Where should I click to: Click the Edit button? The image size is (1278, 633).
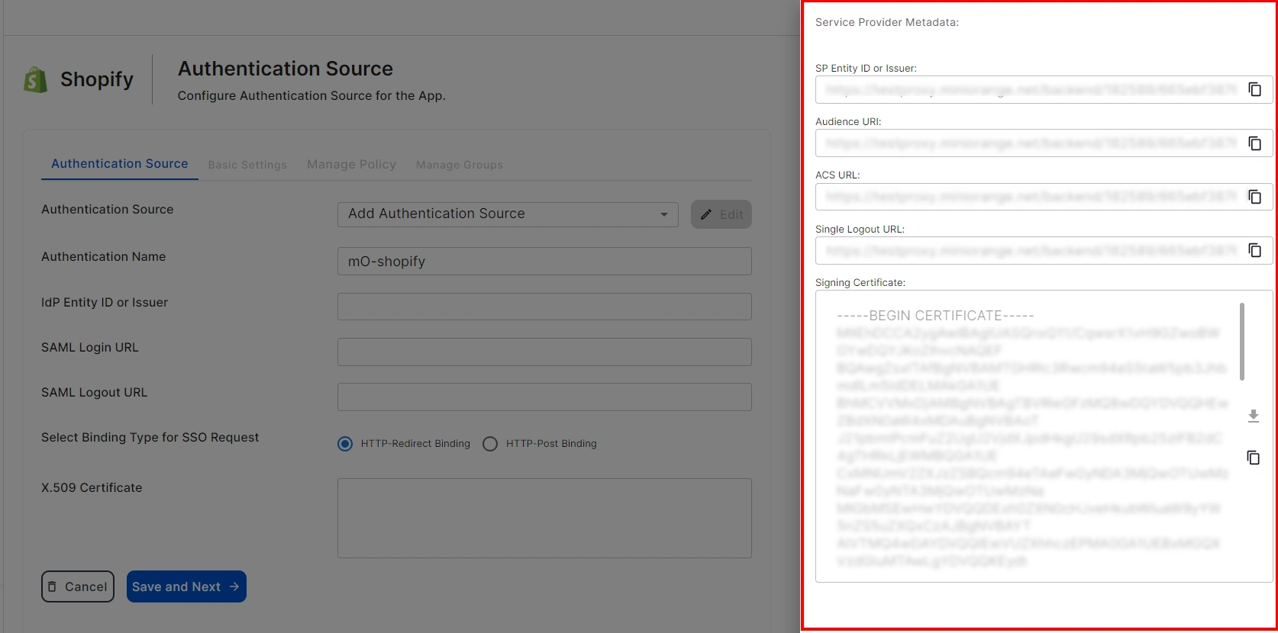721,214
